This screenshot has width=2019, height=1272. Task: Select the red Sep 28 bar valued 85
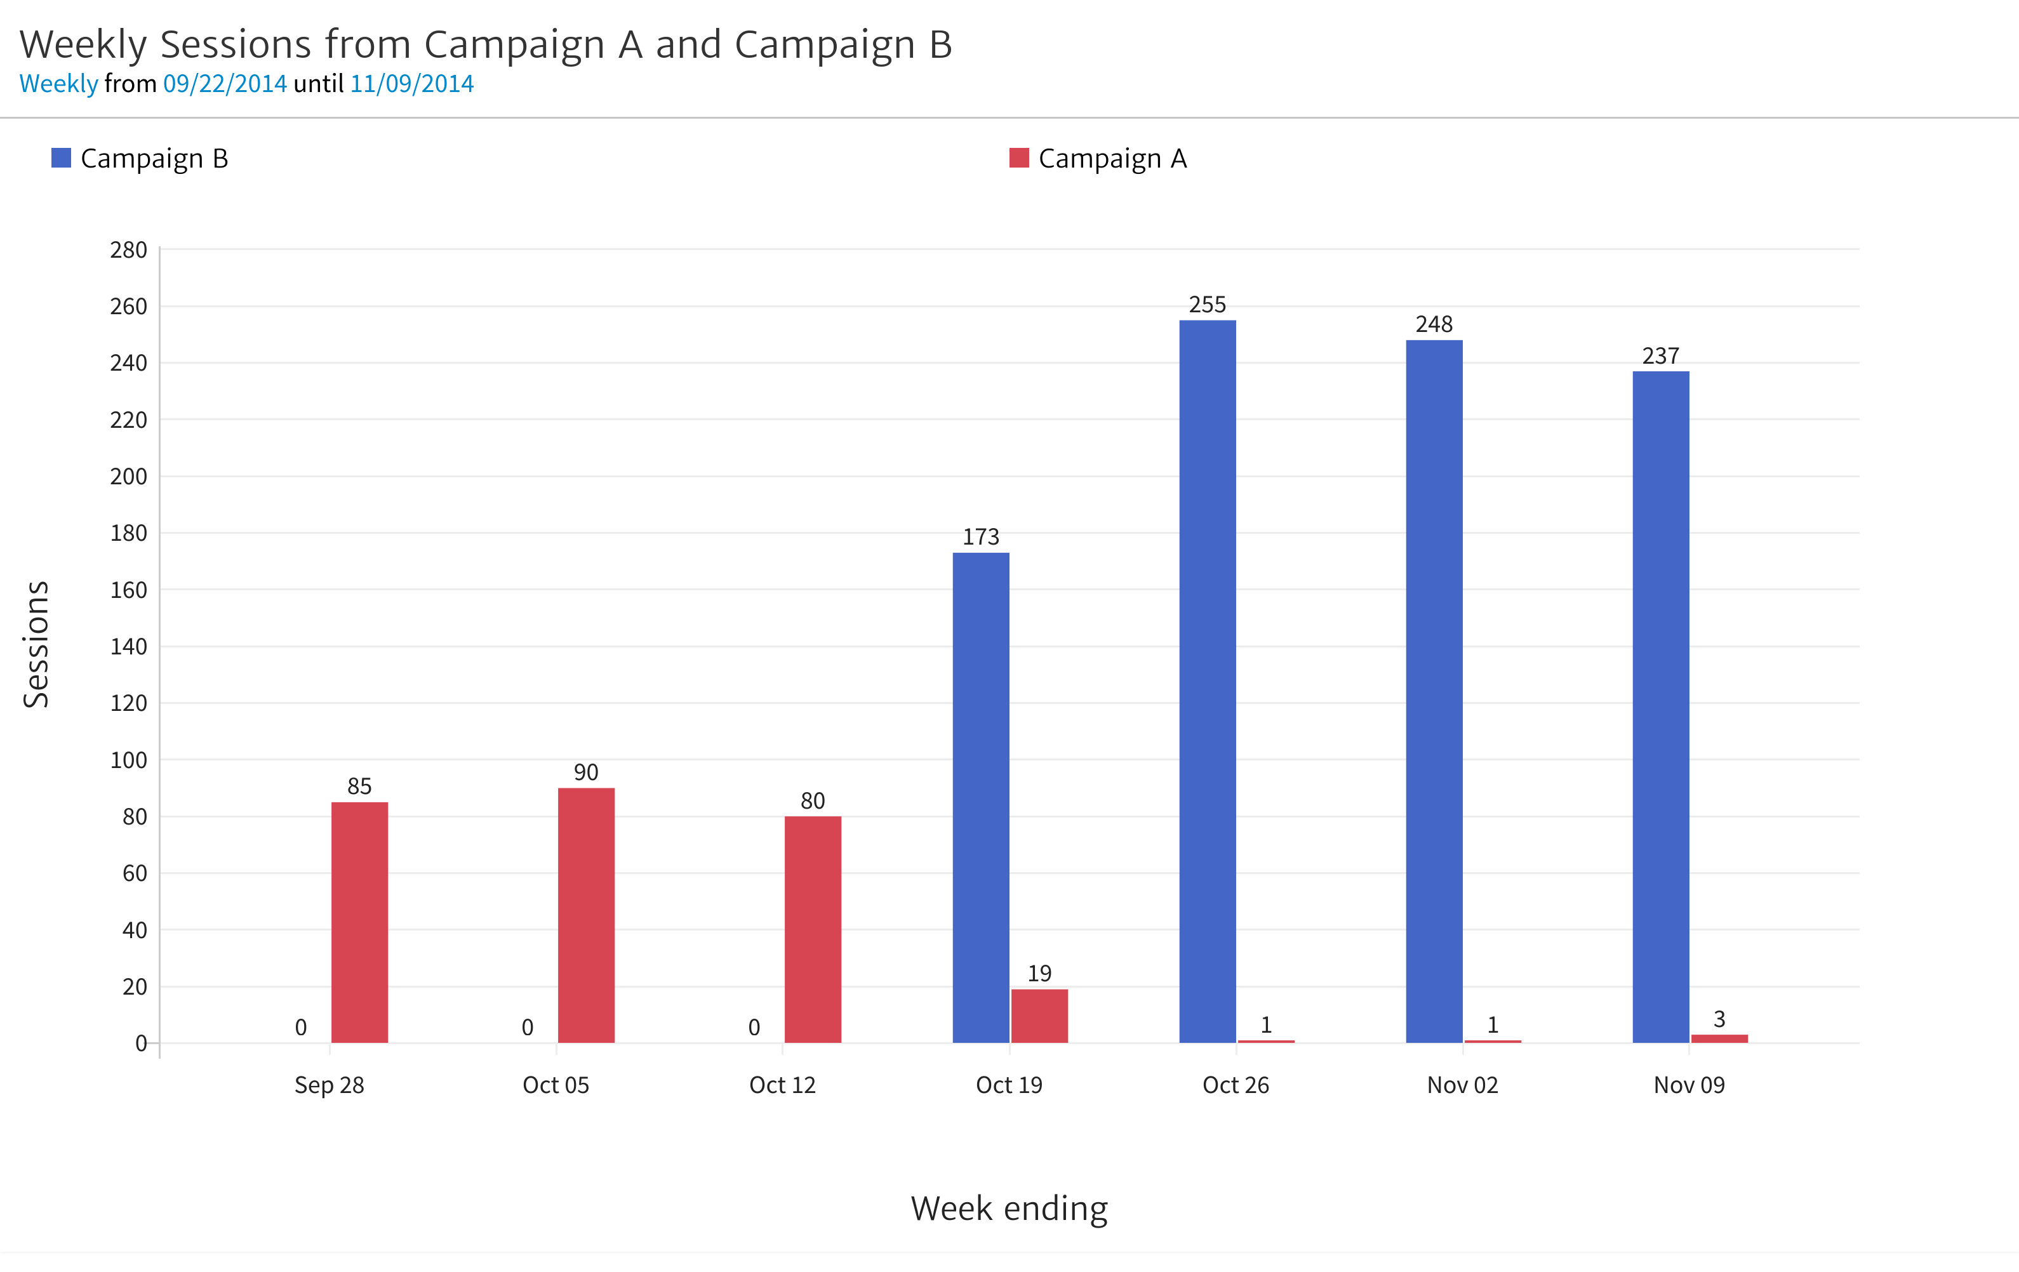click(360, 922)
